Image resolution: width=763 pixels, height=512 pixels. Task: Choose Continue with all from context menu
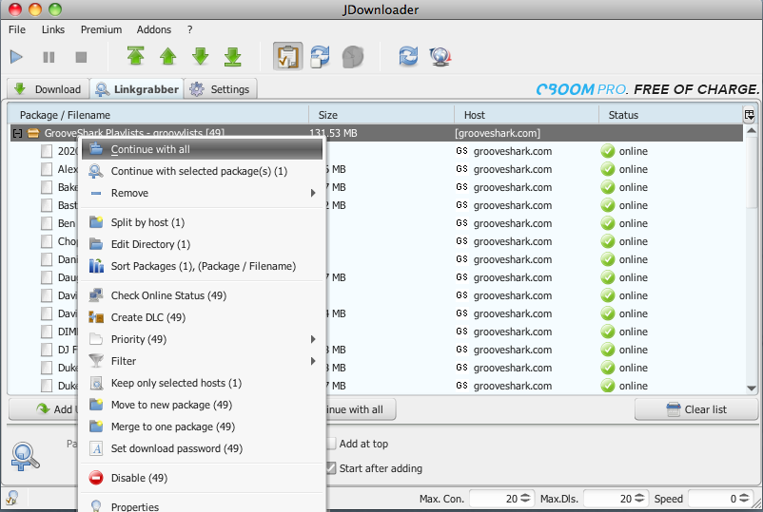pyautogui.click(x=150, y=149)
